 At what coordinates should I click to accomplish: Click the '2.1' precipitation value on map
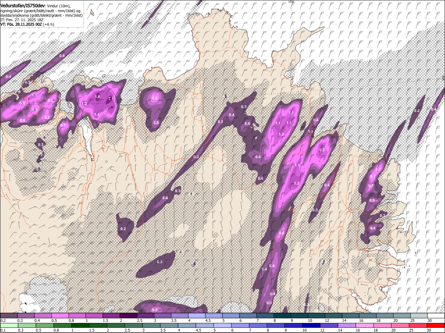point(111,99)
